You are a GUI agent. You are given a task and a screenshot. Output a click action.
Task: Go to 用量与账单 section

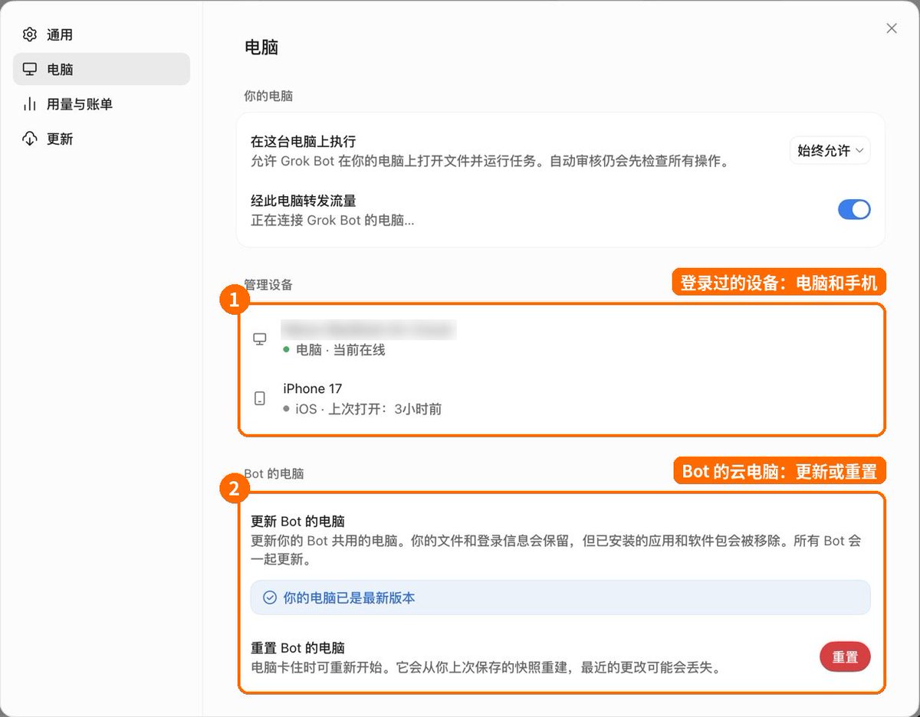coord(101,103)
